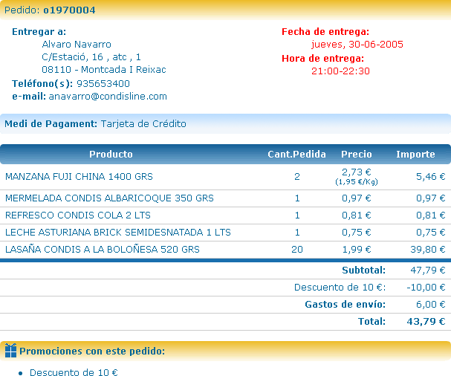Viewport: 451px width, 376px height.
Task: Open LASAÑA CONDIS A LA BOLOÑESA item
Action: click(x=103, y=250)
